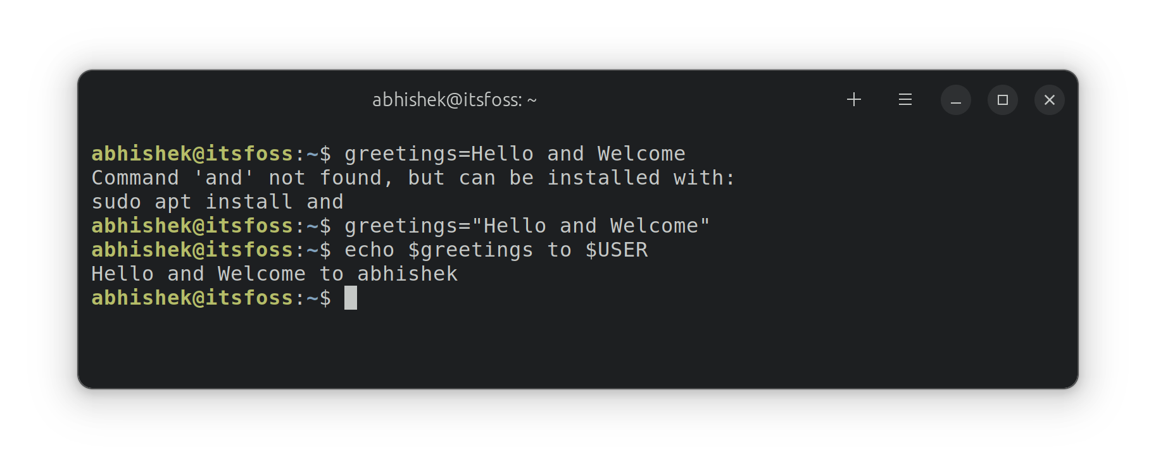1156x474 pixels.
Task: Click the maximize window icon
Action: pyautogui.click(x=1002, y=99)
